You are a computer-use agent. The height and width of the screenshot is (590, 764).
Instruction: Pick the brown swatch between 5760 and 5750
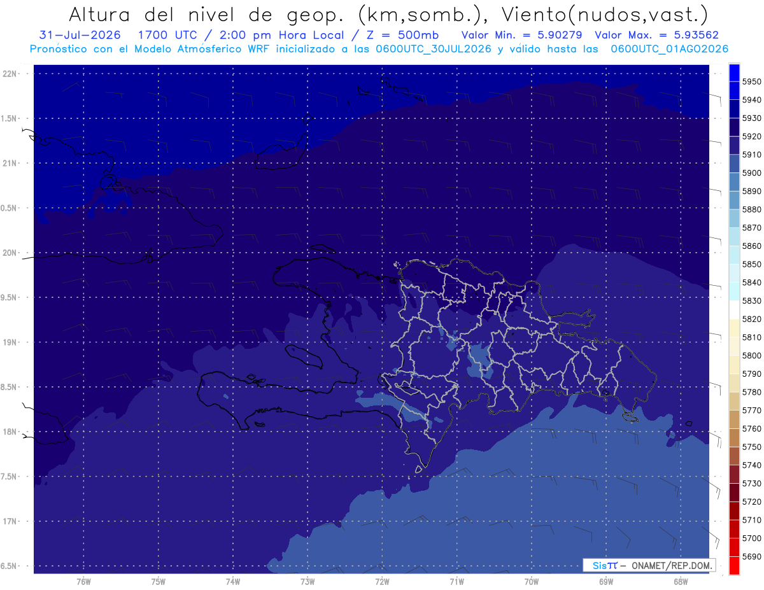coord(734,438)
